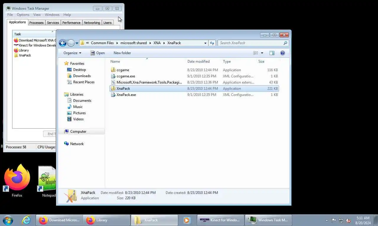378x226 pixels.
Task: Open Task Manager's Help menu
Action: [67, 15]
